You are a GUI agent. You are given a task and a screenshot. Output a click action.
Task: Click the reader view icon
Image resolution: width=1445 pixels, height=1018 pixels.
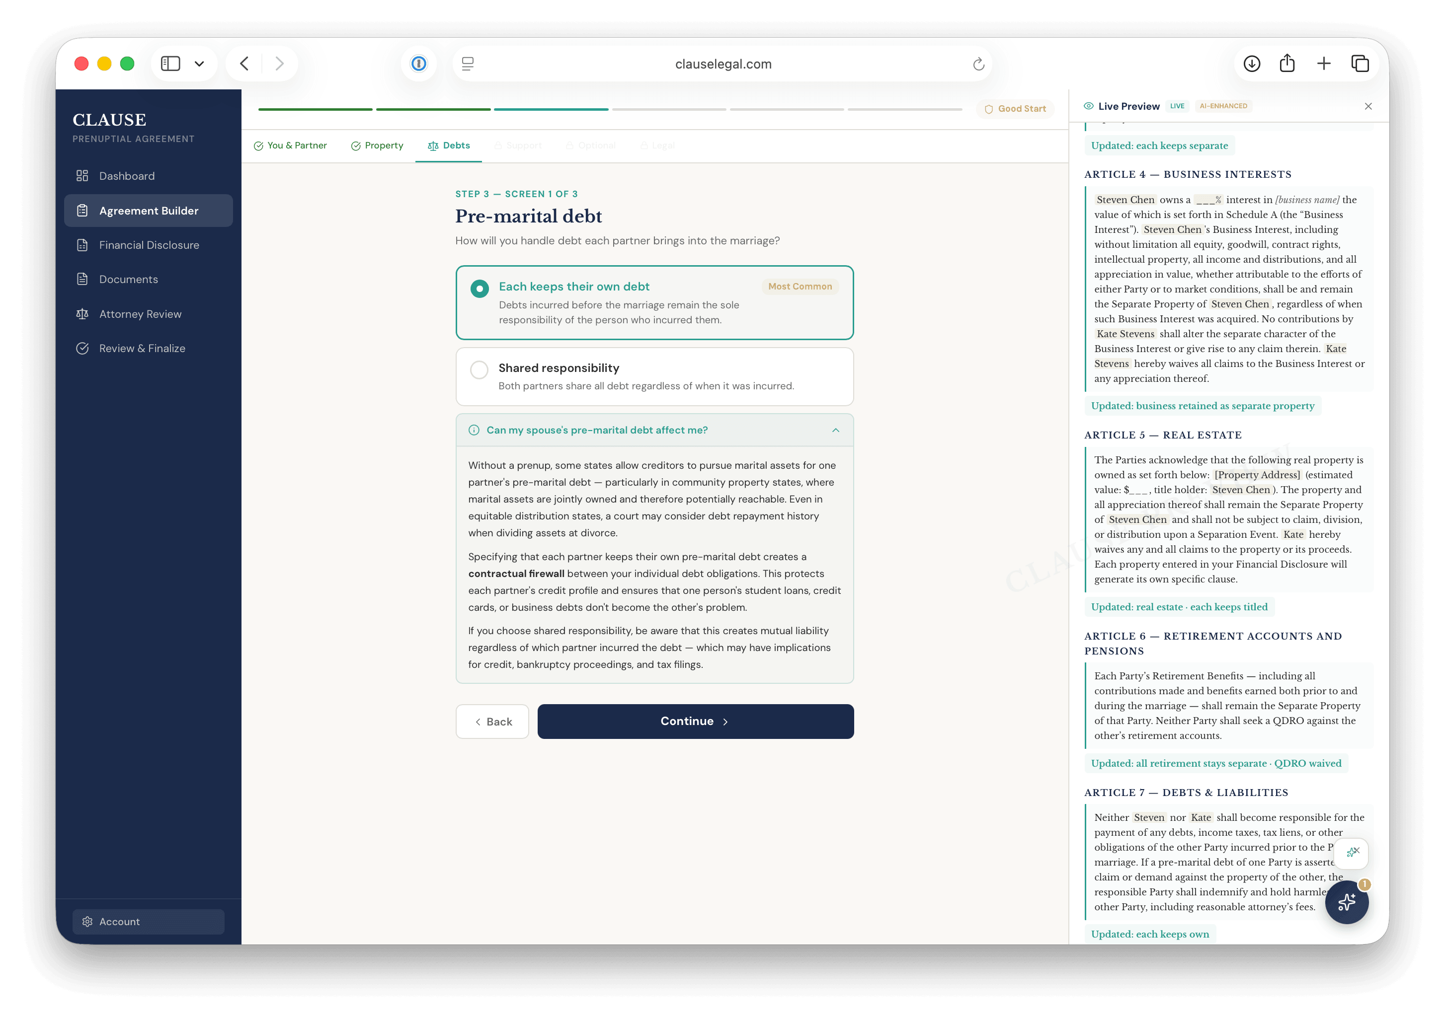468,64
